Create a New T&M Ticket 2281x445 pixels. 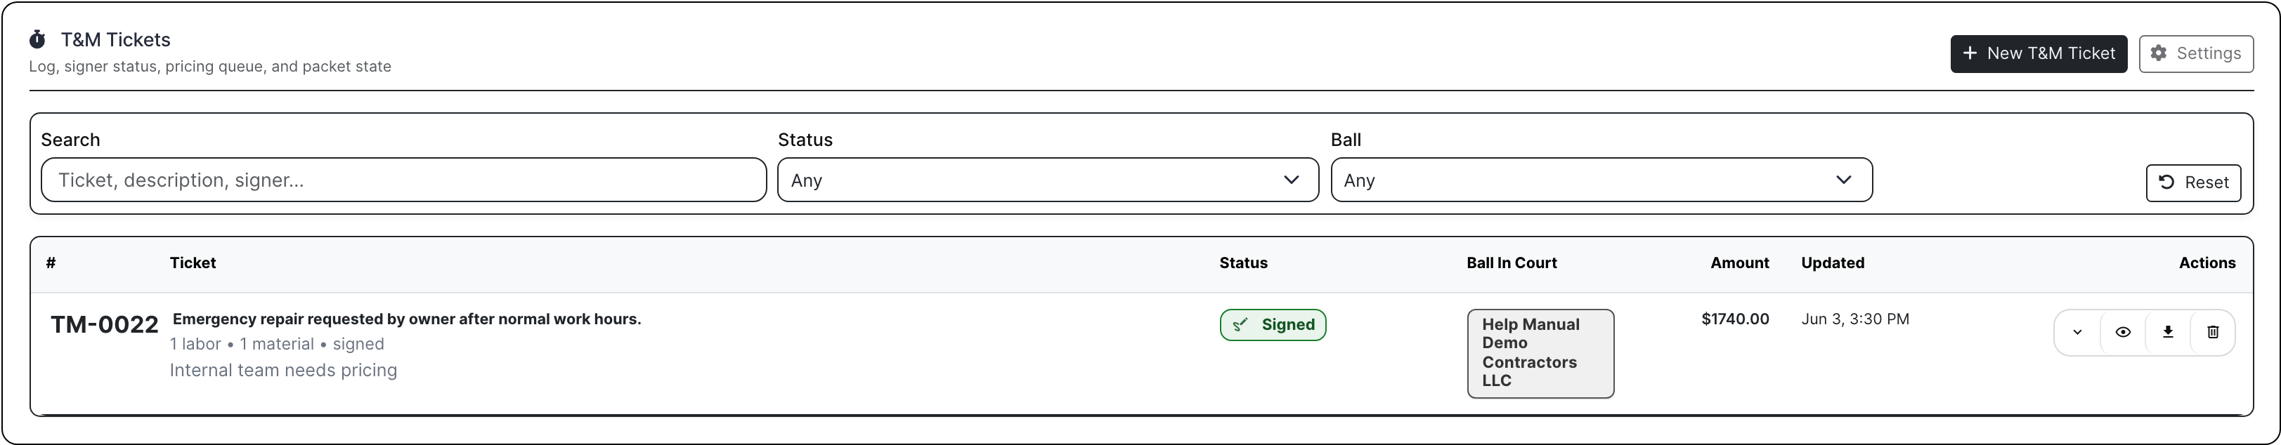[2039, 53]
